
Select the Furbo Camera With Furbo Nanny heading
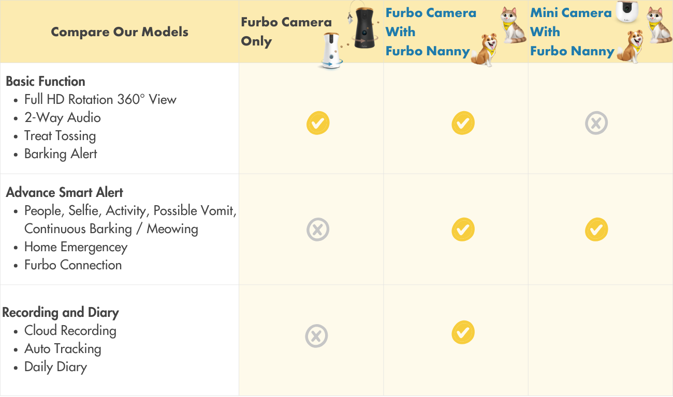pos(431,32)
